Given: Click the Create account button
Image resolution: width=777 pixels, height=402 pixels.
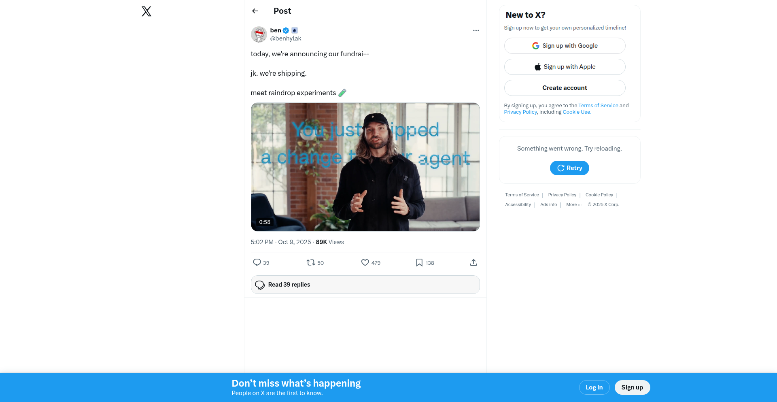Looking at the screenshot, I should (565, 88).
